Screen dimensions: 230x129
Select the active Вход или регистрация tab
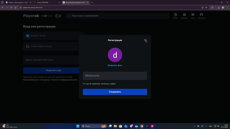tap(75, 3)
